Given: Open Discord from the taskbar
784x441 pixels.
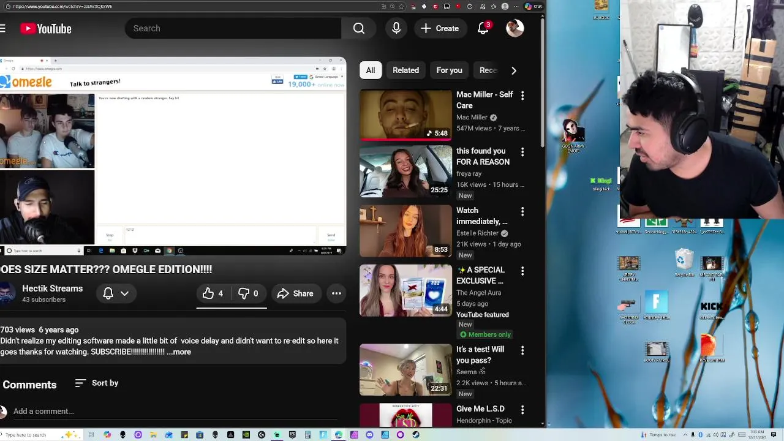Looking at the screenshot, I should [x=369, y=435].
